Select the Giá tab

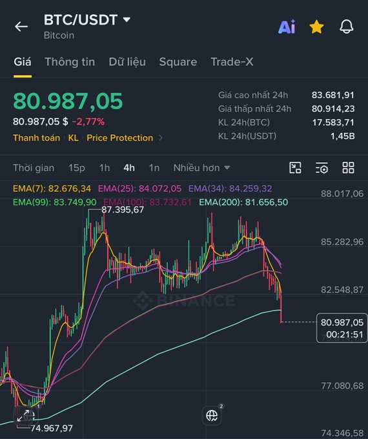pyautogui.click(x=23, y=62)
